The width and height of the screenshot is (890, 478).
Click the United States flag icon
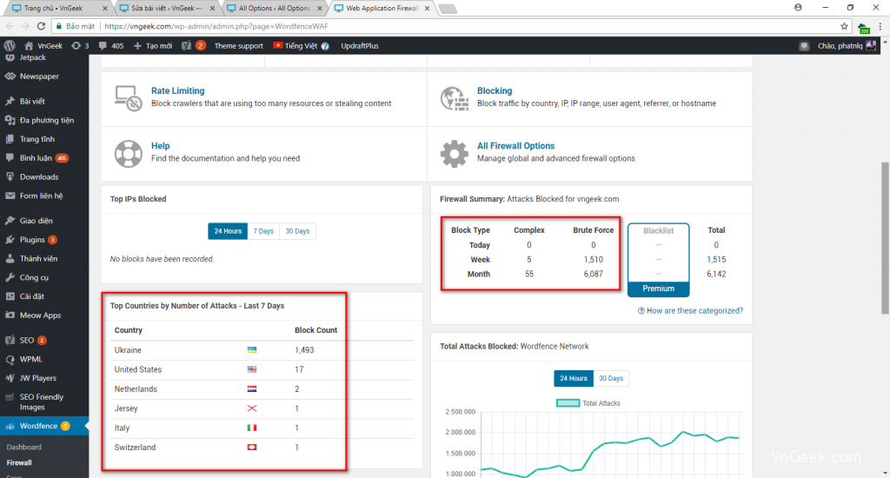coord(252,369)
